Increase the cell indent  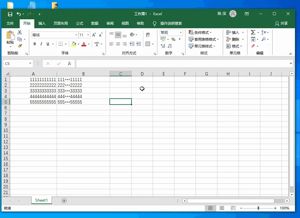tap(139, 44)
